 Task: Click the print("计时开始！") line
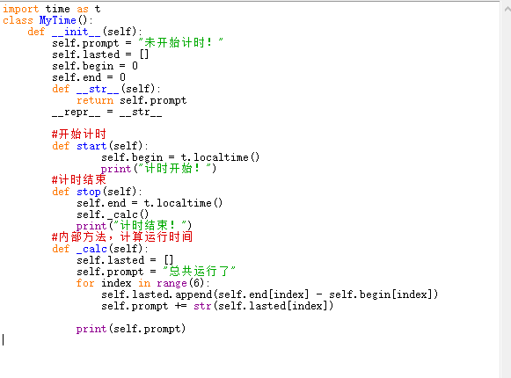pos(158,169)
